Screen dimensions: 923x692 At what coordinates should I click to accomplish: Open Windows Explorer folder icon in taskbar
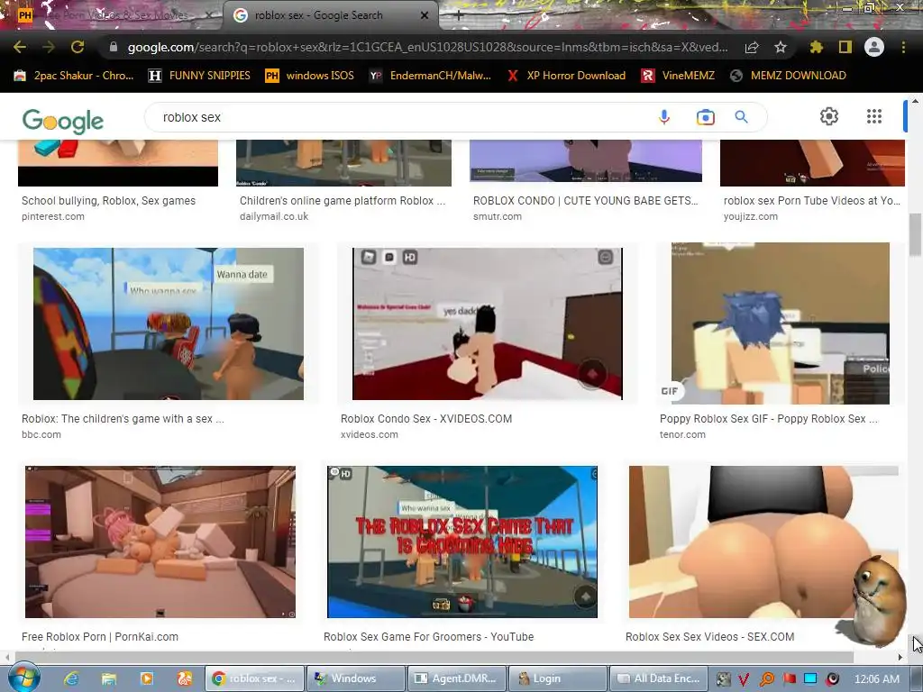pos(109,678)
